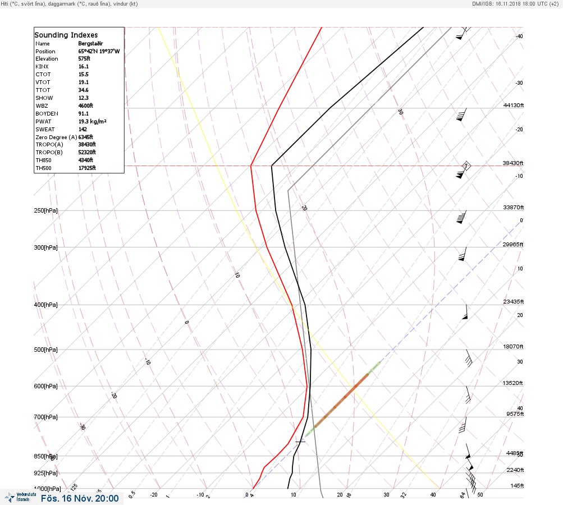Click the Vedurstofa Islands logo
563x505 pixels.
(x=20, y=497)
